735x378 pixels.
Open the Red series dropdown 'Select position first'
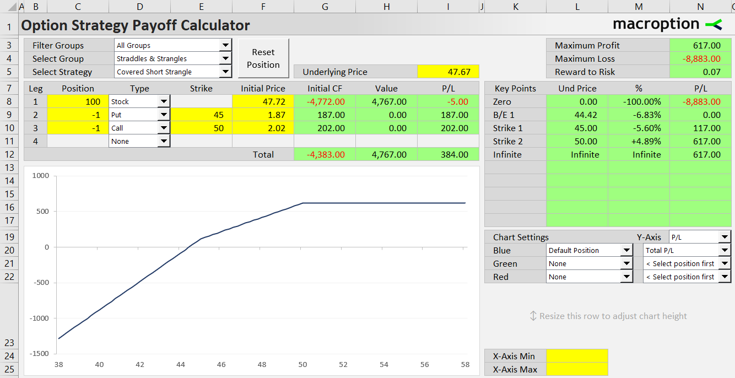[x=725, y=277]
